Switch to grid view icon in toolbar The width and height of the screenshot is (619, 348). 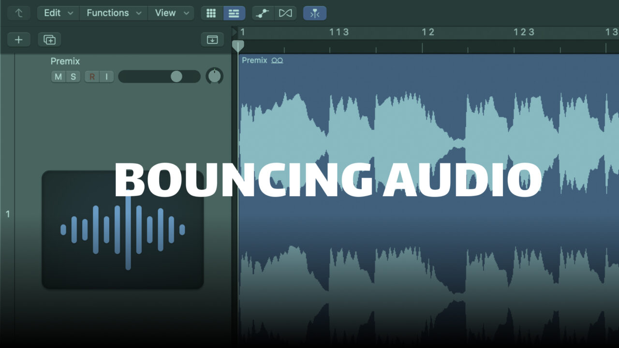211,13
